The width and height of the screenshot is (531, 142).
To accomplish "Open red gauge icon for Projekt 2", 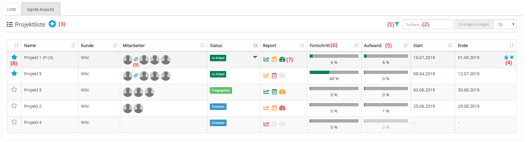I will (282, 108).
